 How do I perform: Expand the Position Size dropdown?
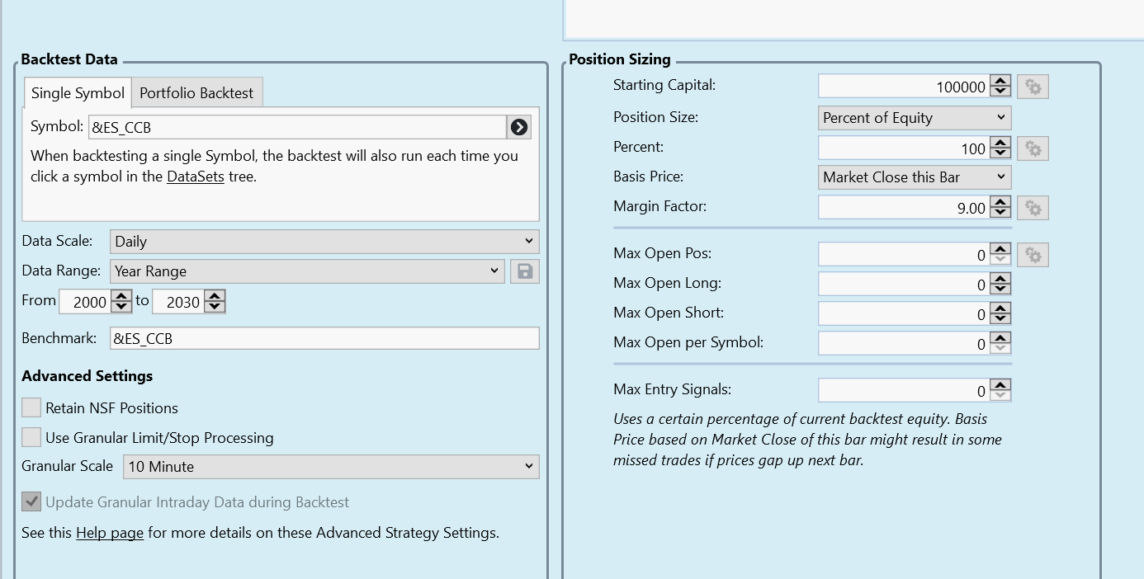[914, 118]
